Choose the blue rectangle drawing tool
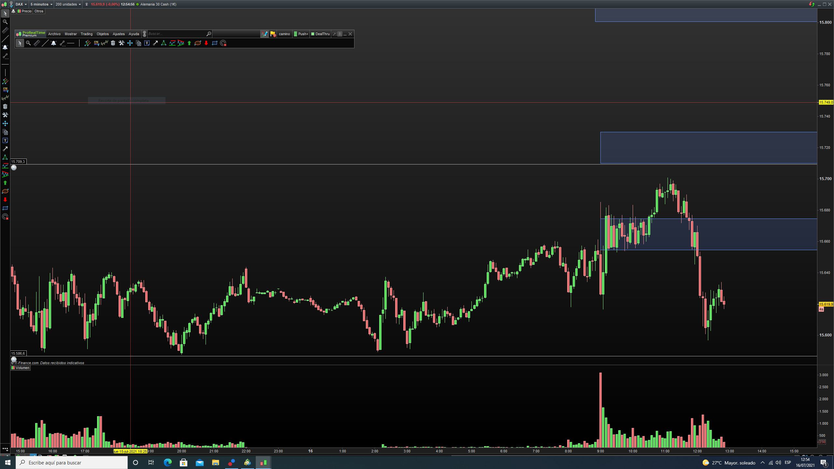This screenshot has width=834, height=469. [215, 43]
